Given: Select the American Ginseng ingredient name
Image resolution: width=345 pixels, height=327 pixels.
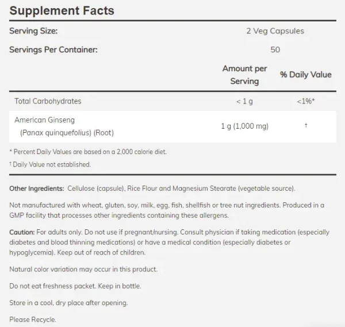Looking at the screenshot, I should click(45, 120).
